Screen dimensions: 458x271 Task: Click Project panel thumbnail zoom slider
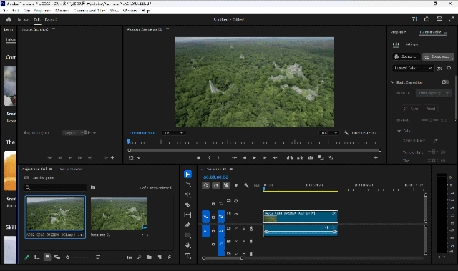pos(77,257)
